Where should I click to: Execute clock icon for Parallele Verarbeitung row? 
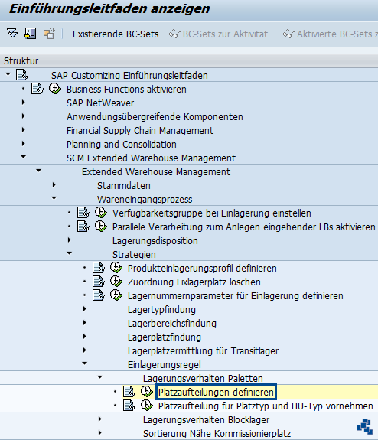[101, 227]
